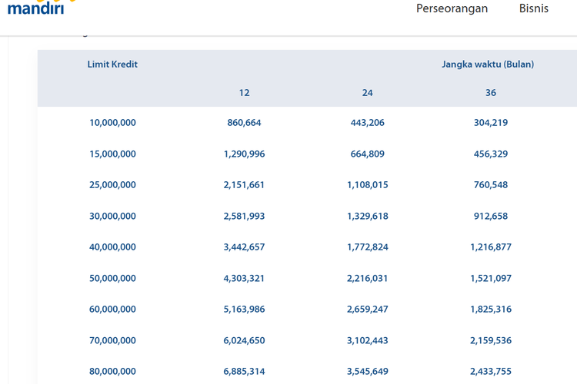Open the Bisnis menu

click(x=534, y=8)
